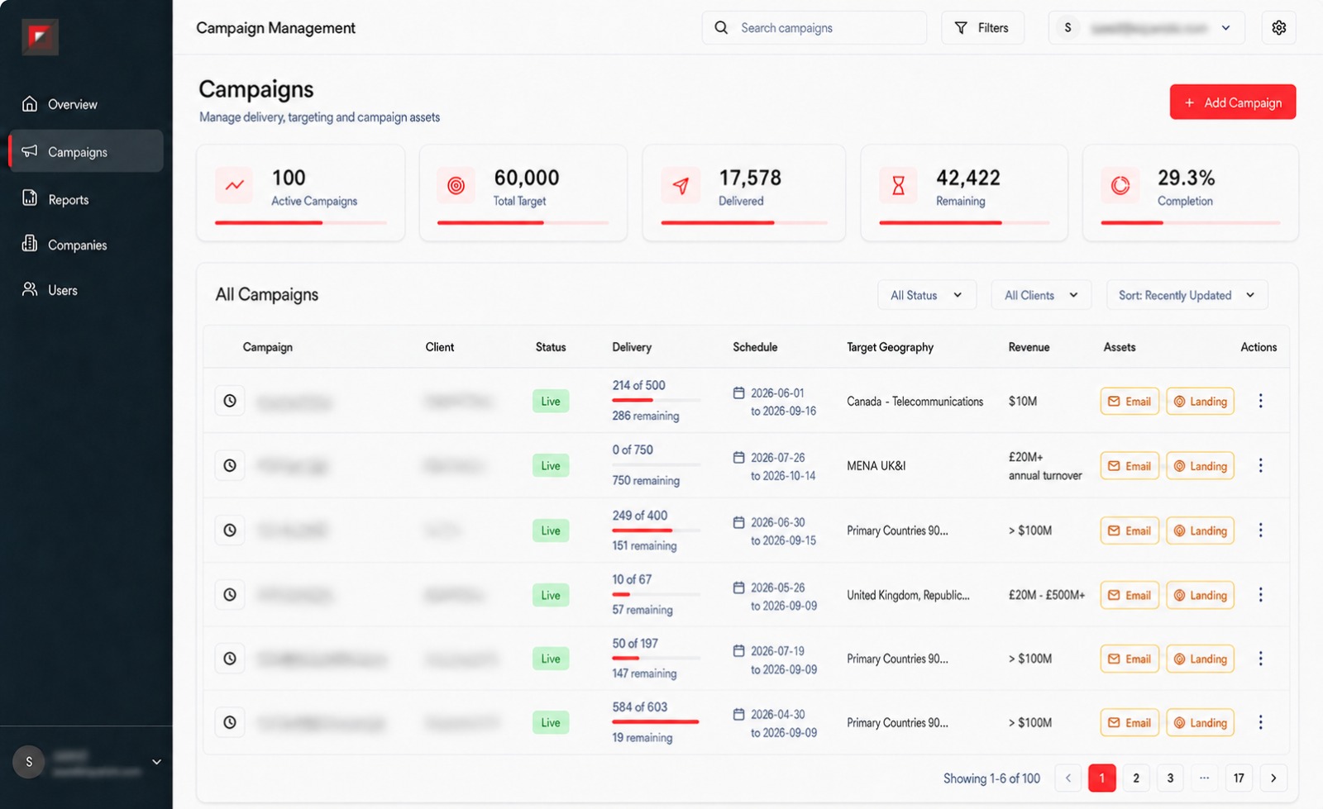Image resolution: width=1323 pixels, height=809 pixels.
Task: Click the 214 of 500 delivery progress bar
Action: [x=656, y=400]
